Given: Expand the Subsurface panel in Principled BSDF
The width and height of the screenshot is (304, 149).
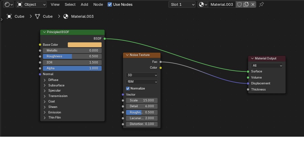Looking at the screenshot, I should [x=45, y=85].
